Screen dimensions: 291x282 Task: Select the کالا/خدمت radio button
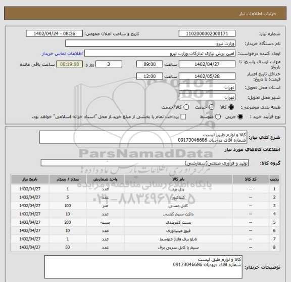pos(186,107)
